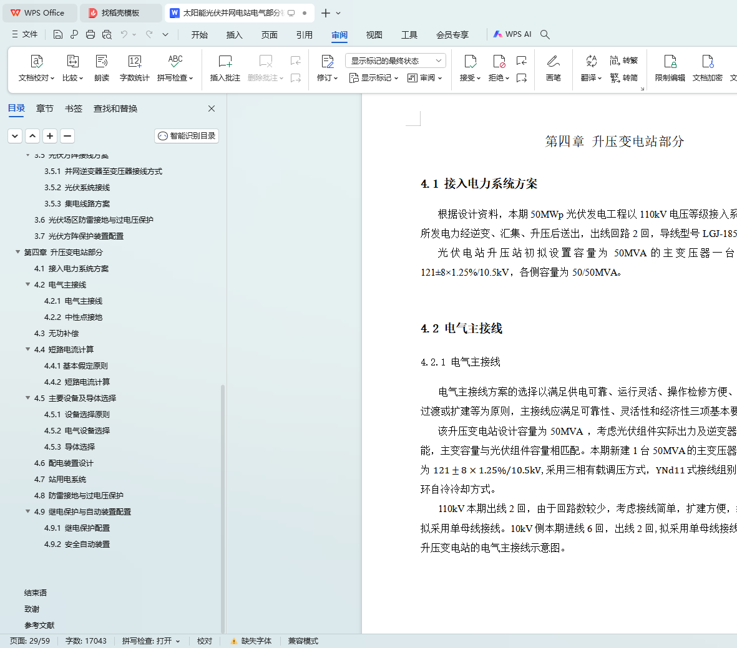Run 拼写检查 spell check
Viewport: 737px width, 648px height.
tap(175, 69)
